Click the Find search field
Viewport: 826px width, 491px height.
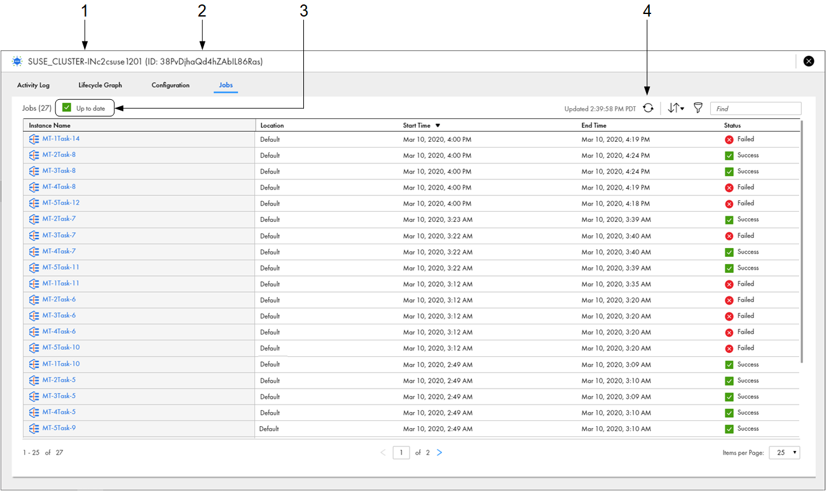click(755, 108)
